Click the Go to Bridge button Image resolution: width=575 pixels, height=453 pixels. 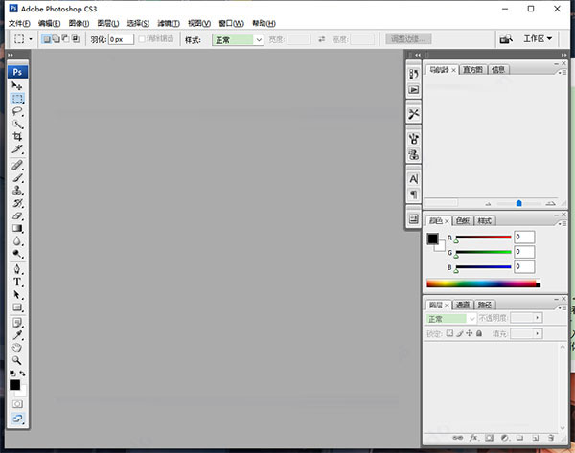(x=506, y=39)
